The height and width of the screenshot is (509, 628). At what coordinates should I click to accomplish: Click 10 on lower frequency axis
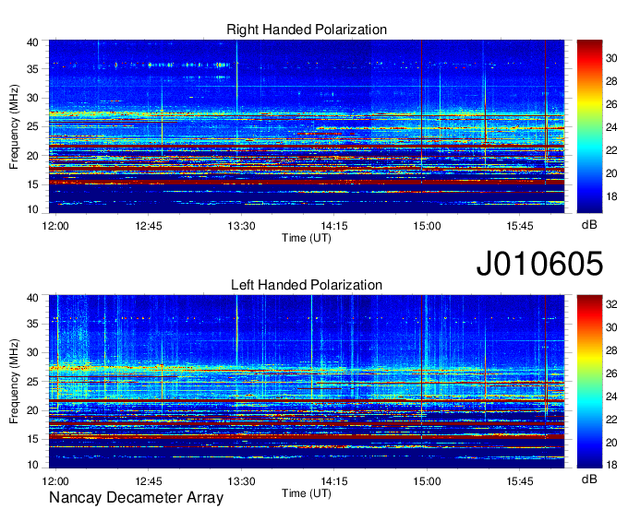coord(32,465)
